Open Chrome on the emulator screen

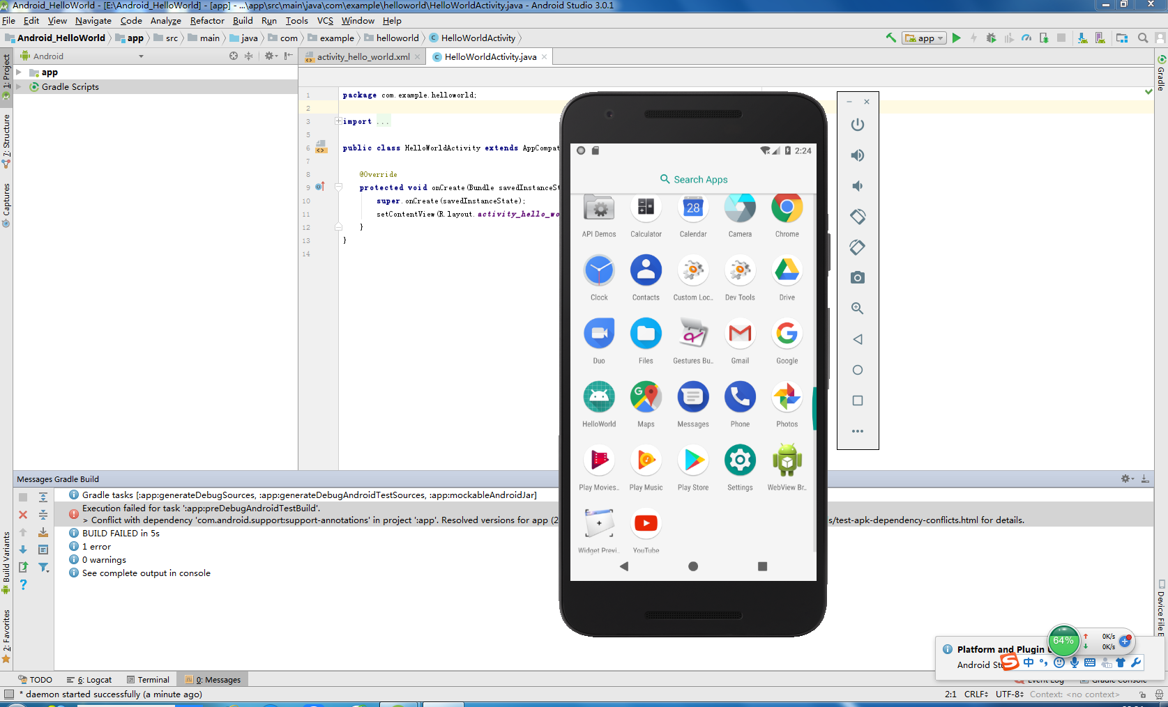787,215
